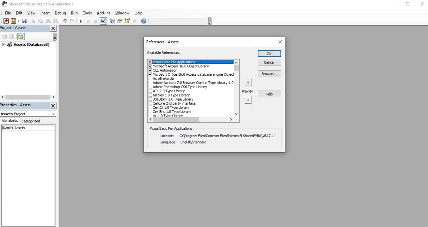Viewport: 428px width, 227px height.
Task: Run macro with the green play icon
Action: 81,21
